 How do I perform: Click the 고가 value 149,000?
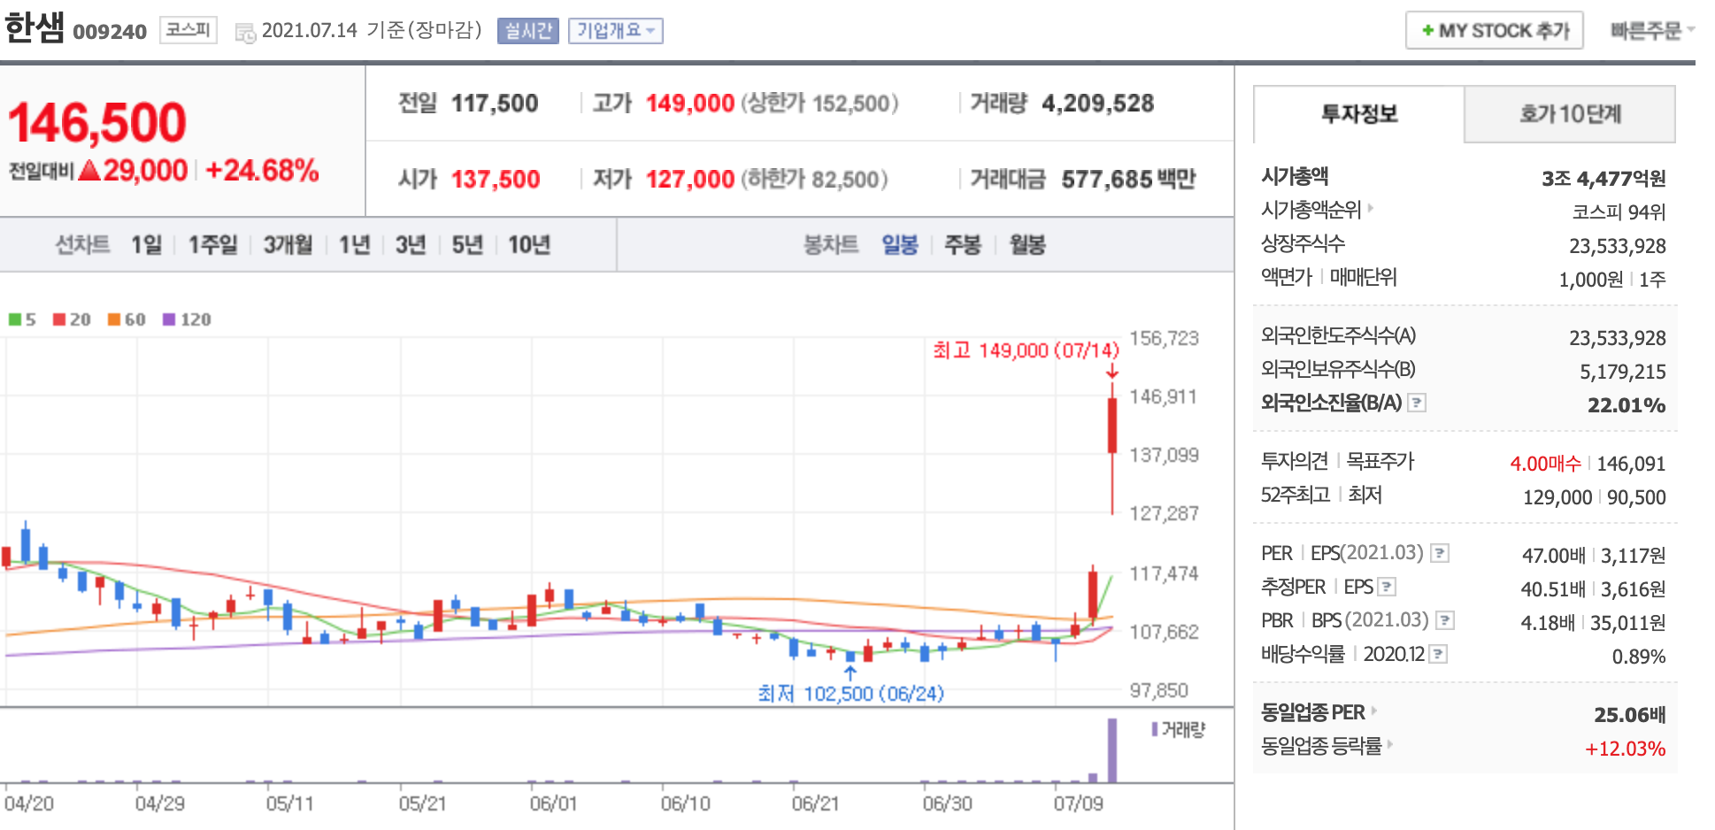pos(690,104)
